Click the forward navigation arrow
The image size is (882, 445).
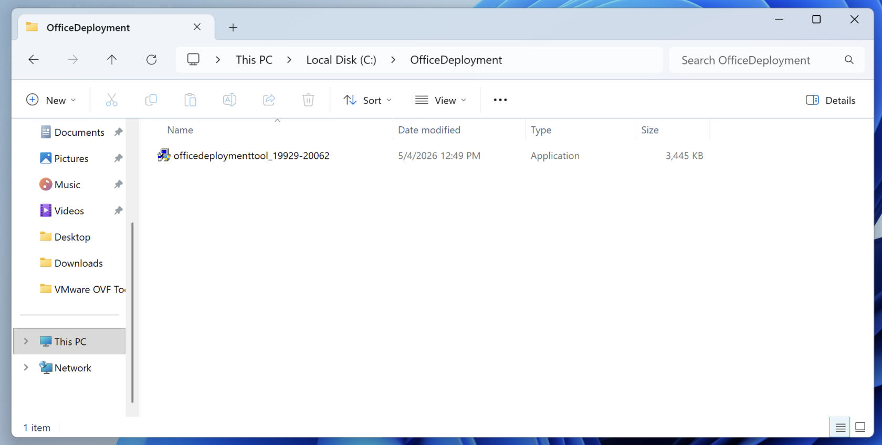(73, 60)
